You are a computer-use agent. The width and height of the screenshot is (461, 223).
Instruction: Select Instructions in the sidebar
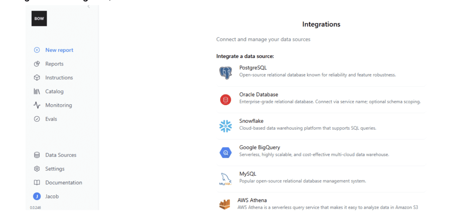tap(59, 78)
